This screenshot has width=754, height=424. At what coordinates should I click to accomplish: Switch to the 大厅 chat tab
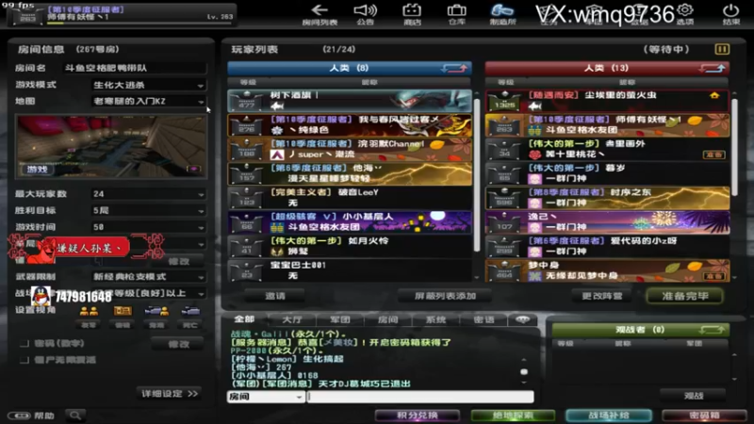pos(292,319)
